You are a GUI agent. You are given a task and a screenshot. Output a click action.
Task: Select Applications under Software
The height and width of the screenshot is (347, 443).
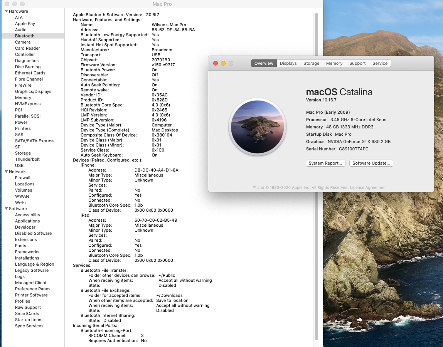click(x=27, y=221)
